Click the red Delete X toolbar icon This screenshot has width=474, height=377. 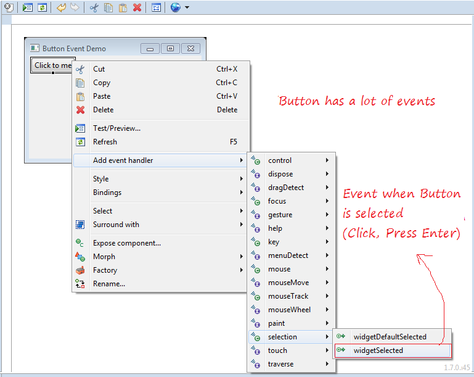(137, 7)
